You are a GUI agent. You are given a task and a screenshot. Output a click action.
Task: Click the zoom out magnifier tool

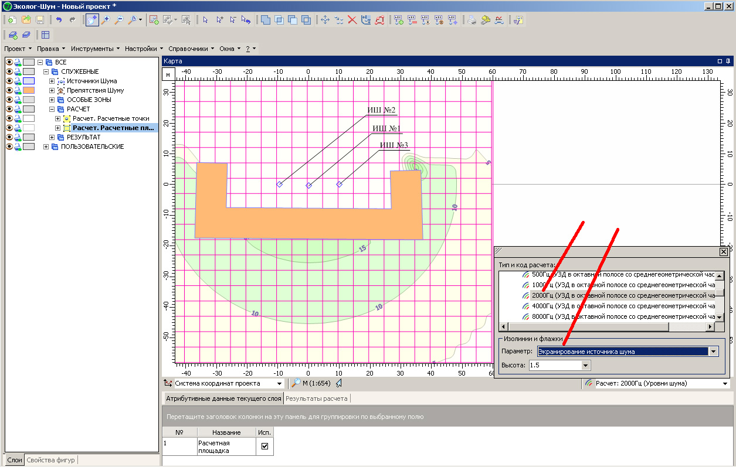tap(119, 20)
